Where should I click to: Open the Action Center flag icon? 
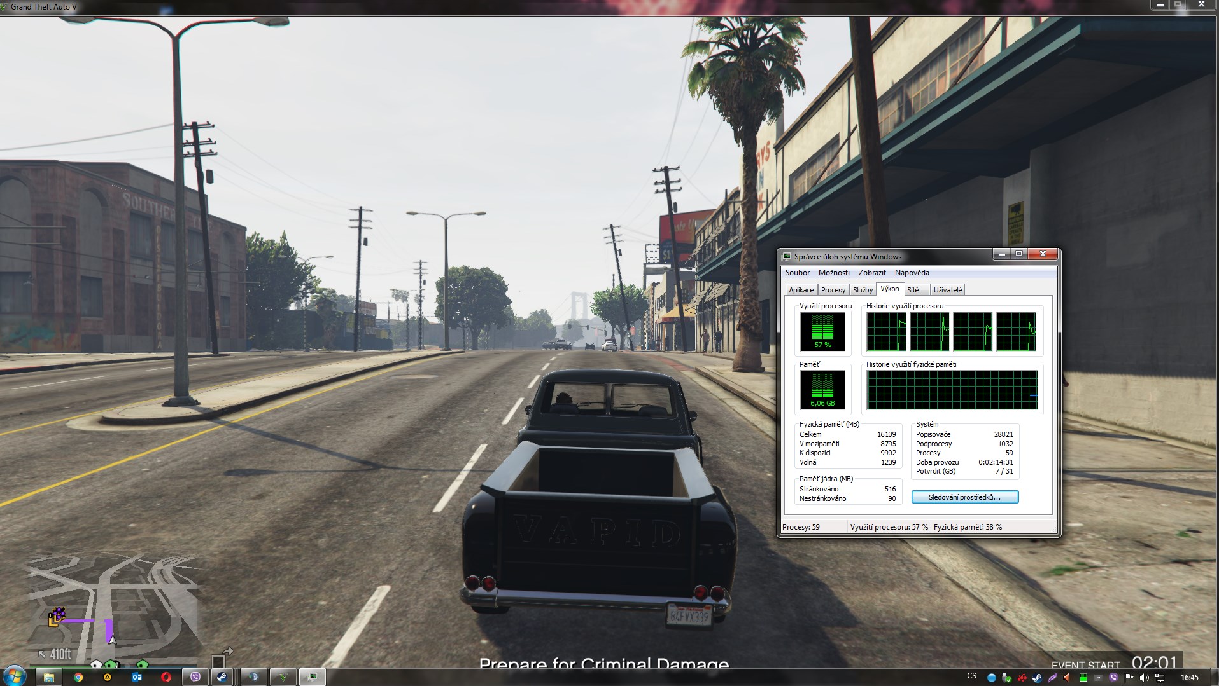coord(1129,678)
